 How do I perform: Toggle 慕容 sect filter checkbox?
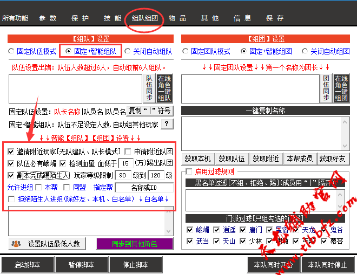tap(324, 241)
